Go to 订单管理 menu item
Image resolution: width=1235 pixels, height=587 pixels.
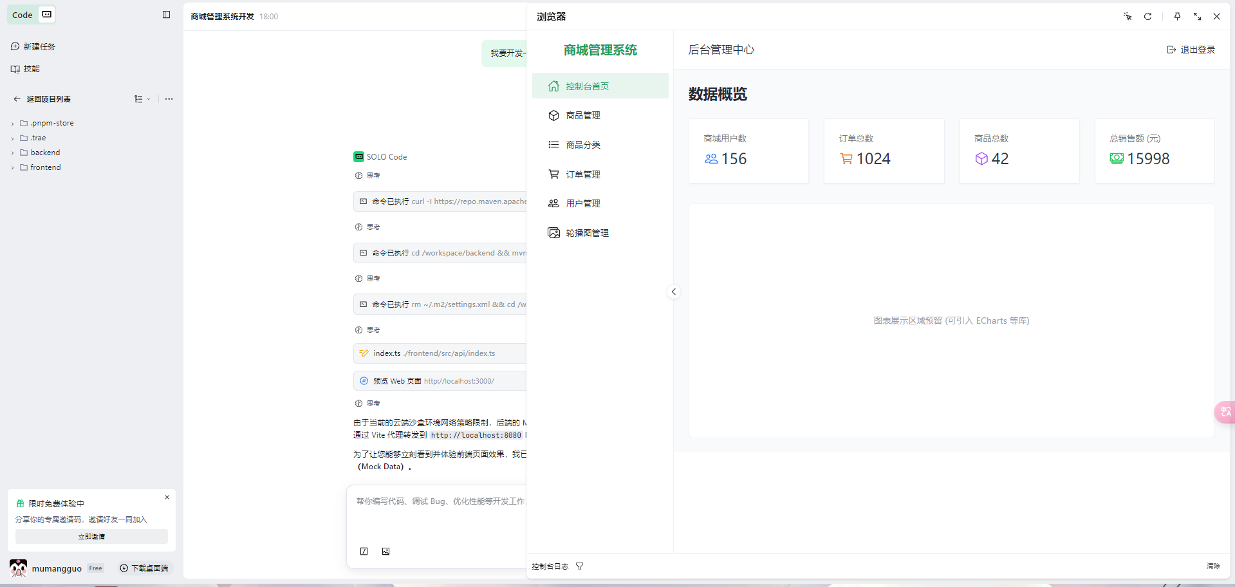pyautogui.click(x=583, y=174)
